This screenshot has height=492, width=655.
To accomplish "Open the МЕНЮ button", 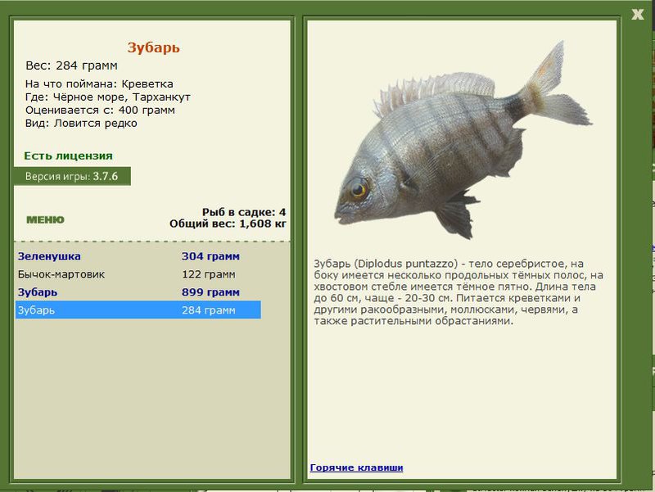I will [46, 219].
